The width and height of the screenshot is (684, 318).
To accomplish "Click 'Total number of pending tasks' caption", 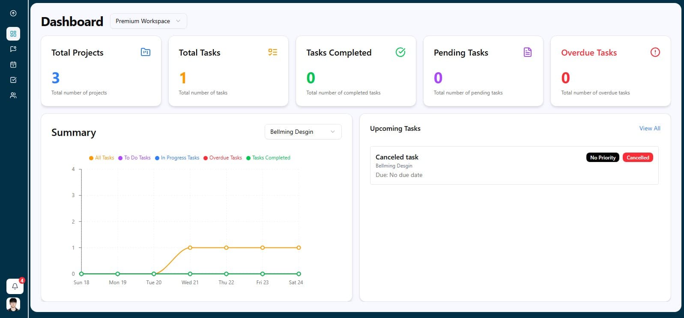I will pyautogui.click(x=468, y=93).
